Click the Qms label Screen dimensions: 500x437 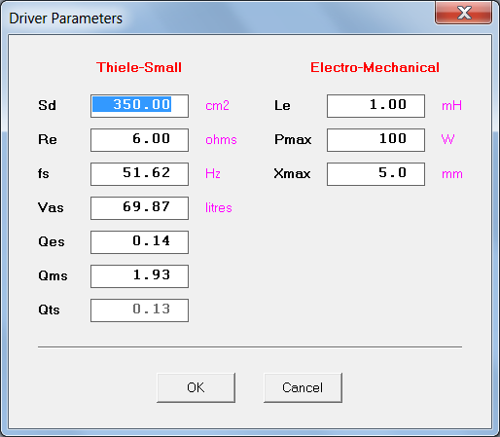click(53, 275)
